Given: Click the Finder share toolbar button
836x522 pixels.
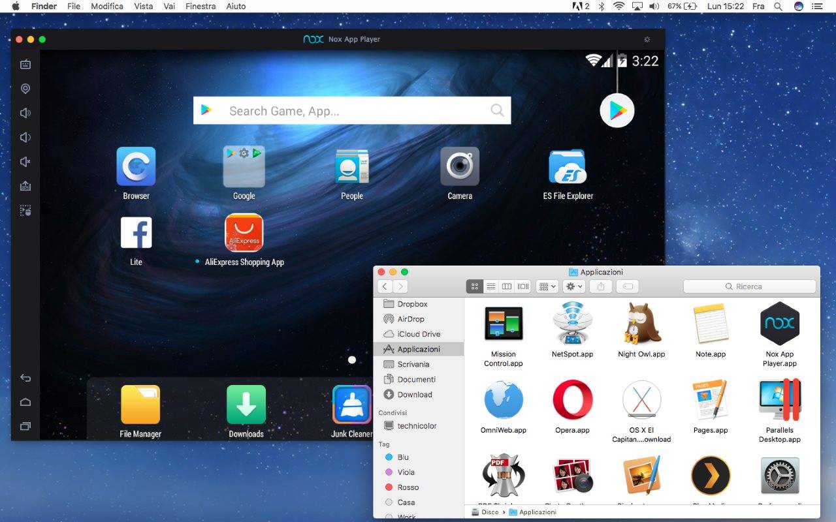Looking at the screenshot, I should point(601,286).
